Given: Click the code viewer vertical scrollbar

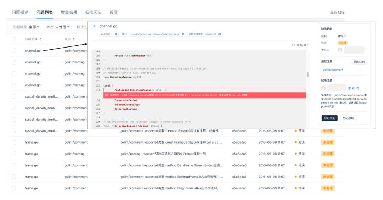Looking at the screenshot, I should pyautogui.click(x=307, y=74).
